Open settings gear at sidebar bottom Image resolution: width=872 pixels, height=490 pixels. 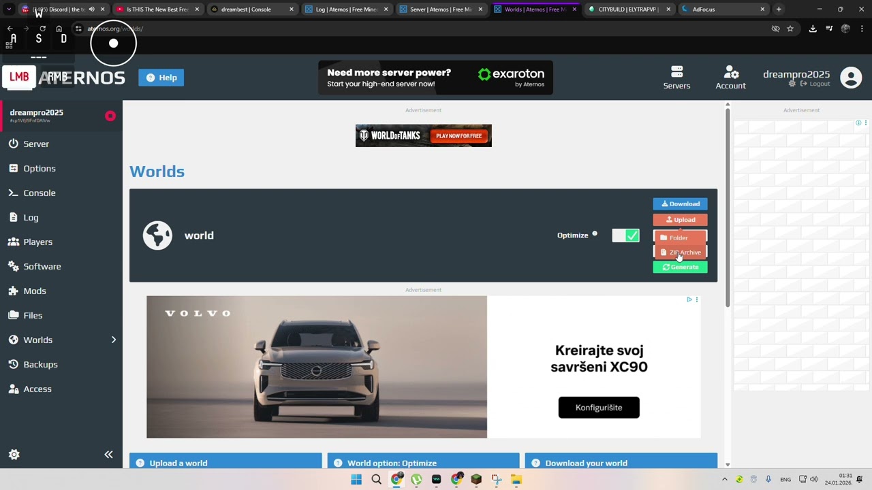(14, 454)
